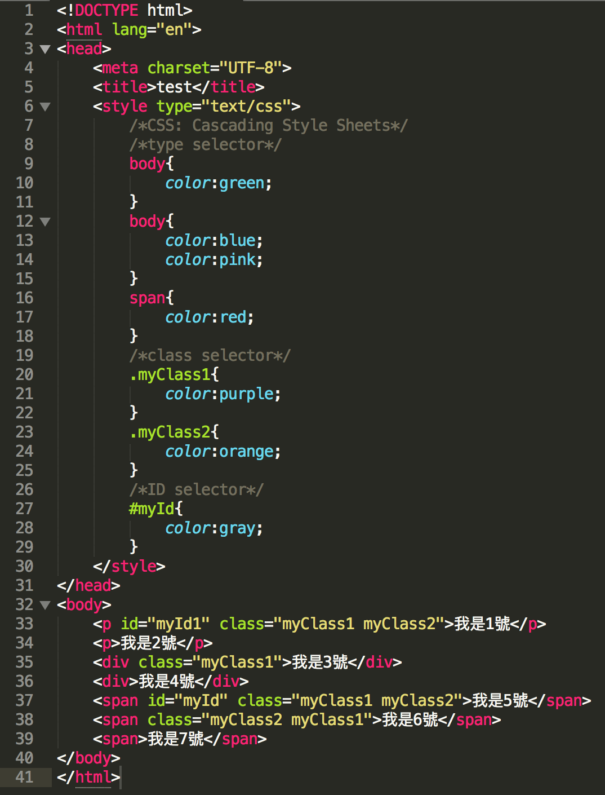Click the '#myId{' selector
Image resolution: width=605 pixels, height=795 pixels.
click(157, 509)
